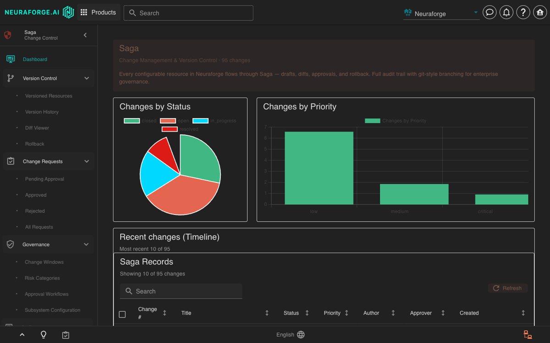Open the chat messages icon

(489, 12)
